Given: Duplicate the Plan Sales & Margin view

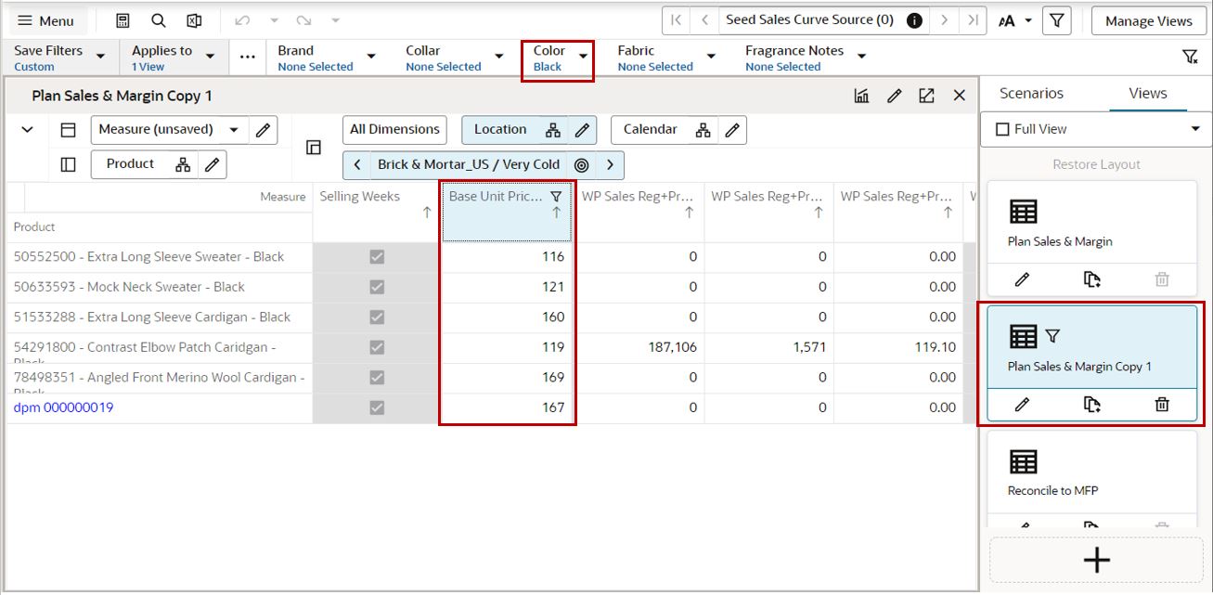Looking at the screenshot, I should pos(1092,278).
